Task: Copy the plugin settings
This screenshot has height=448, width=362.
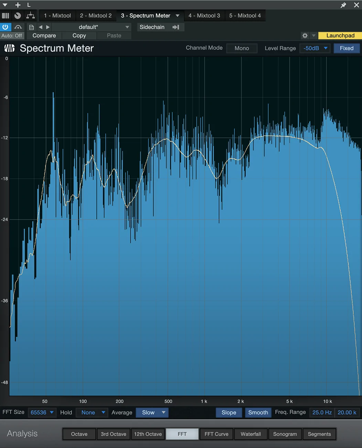Action: (79, 35)
